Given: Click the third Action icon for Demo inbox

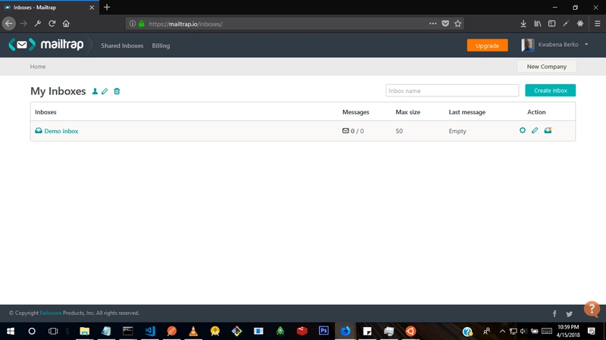Looking at the screenshot, I should [548, 131].
